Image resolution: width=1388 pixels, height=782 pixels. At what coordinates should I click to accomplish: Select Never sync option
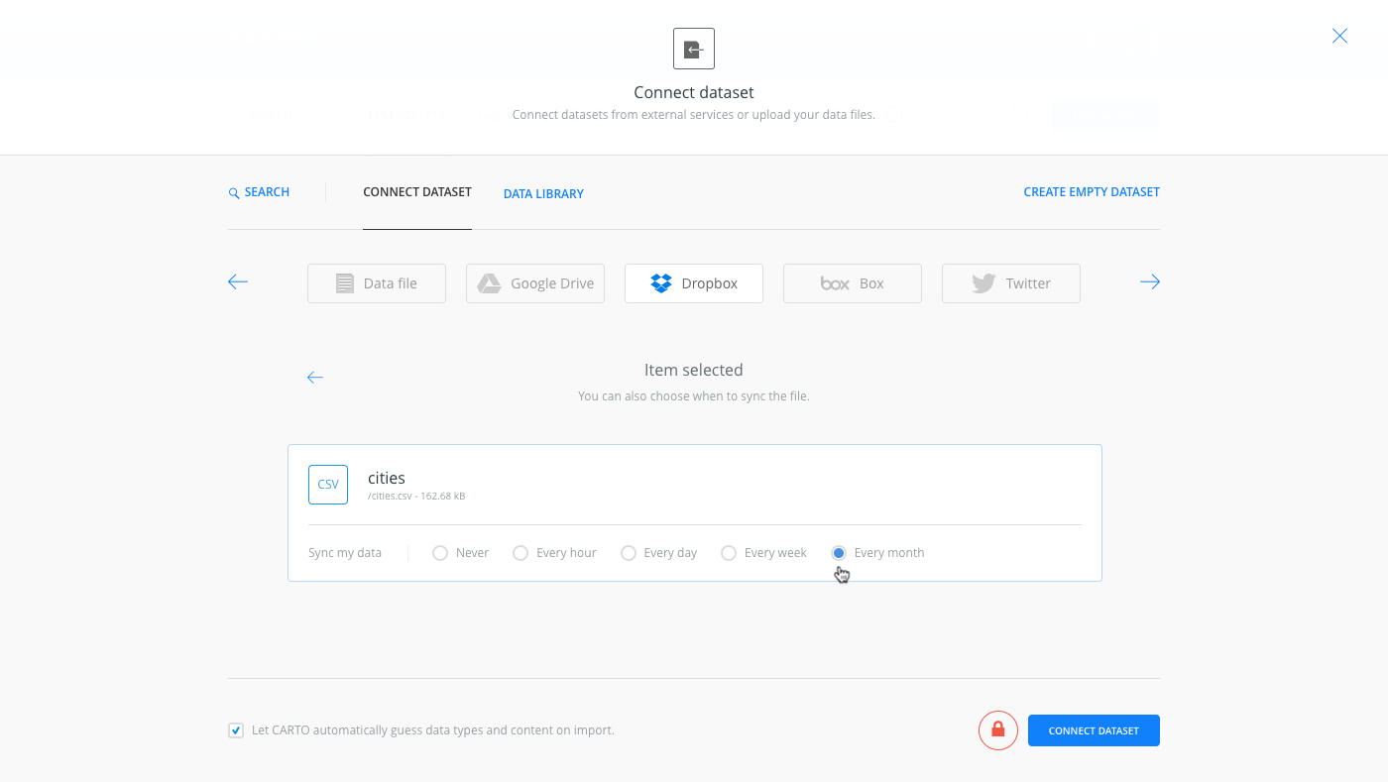[x=440, y=553]
